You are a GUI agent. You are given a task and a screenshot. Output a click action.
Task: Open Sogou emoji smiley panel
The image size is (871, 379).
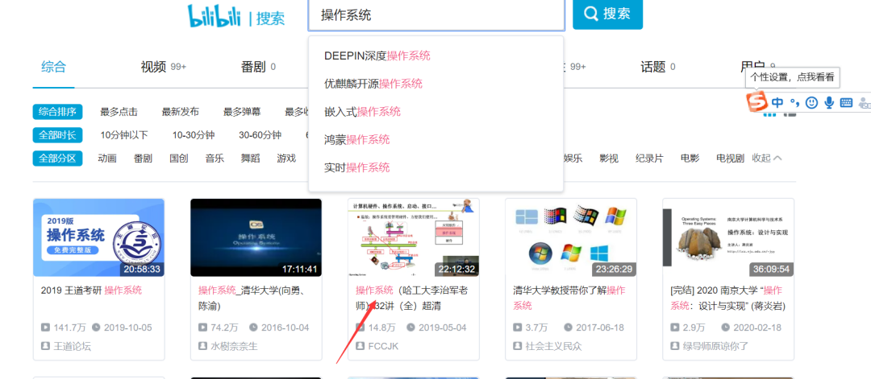pyautogui.click(x=811, y=102)
